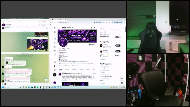Image resolution: width=190 pixels, height=107 pixels.
Task: Switch to the Highlights tab
Action: [x=74, y=69]
